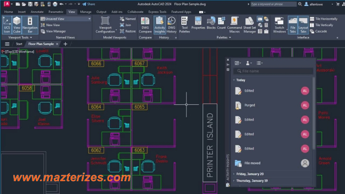Open the file tabs hamburger menu
345x194 pixels.
click(7, 44)
